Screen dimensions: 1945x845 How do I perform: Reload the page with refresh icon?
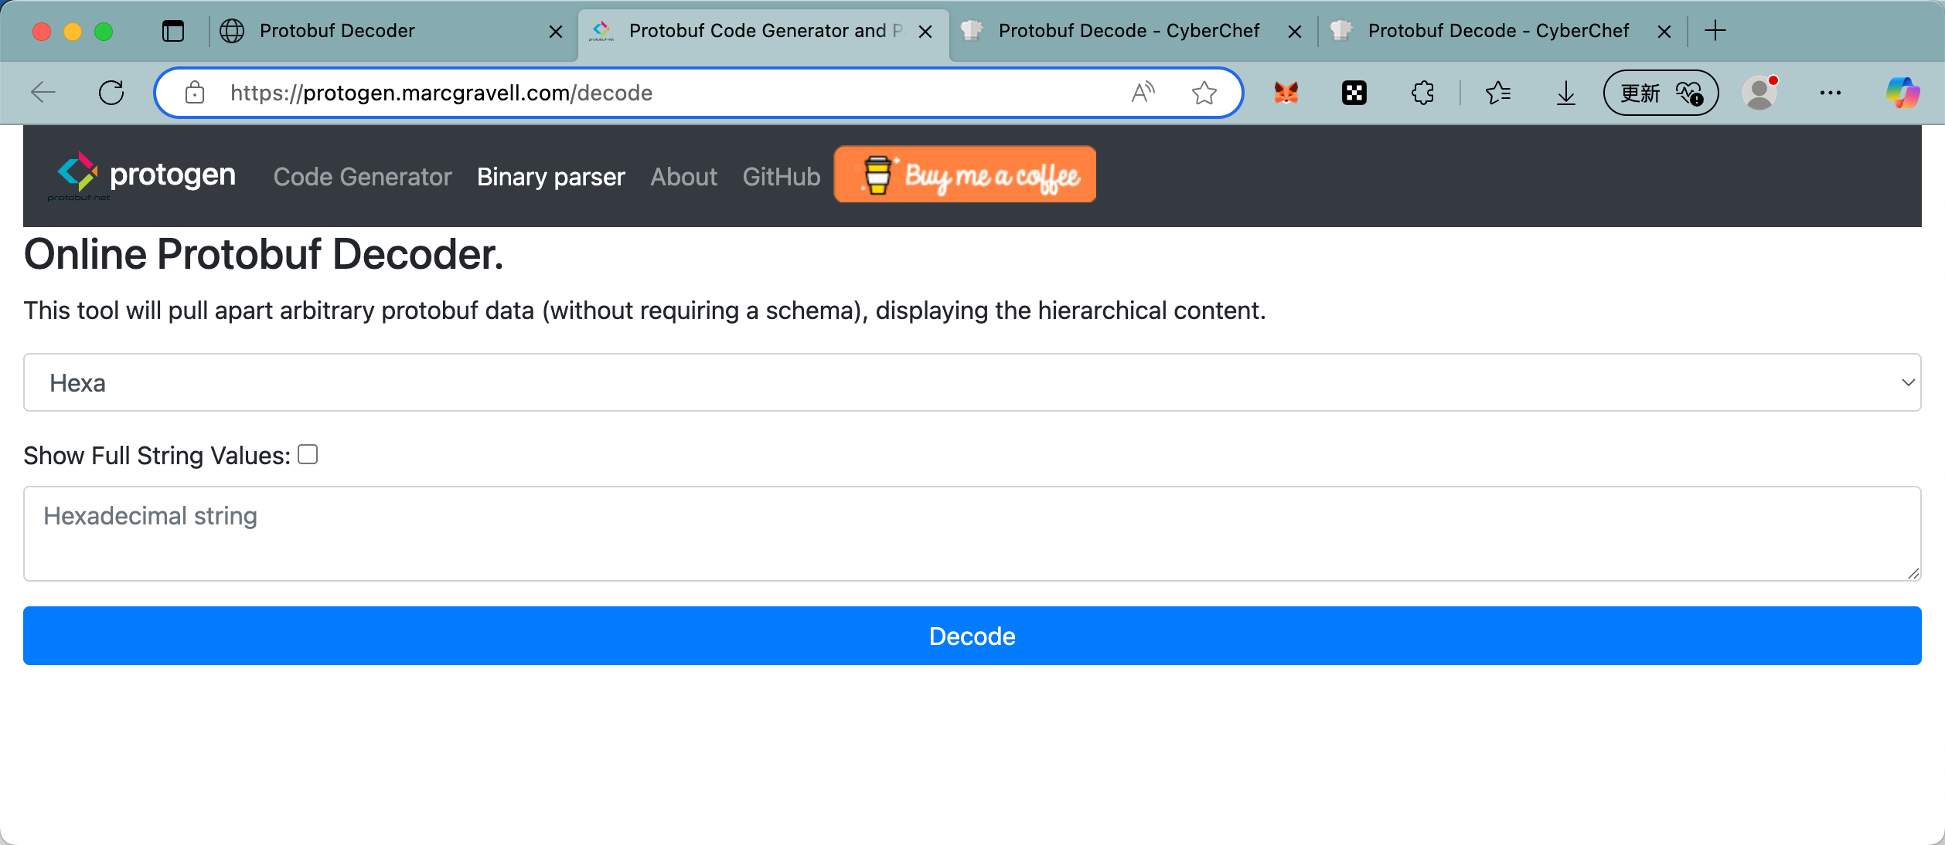click(x=111, y=93)
